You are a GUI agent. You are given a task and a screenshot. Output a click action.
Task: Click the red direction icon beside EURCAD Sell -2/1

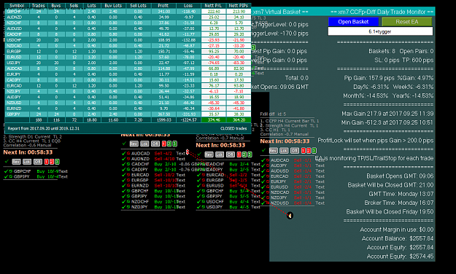pos(268,176)
